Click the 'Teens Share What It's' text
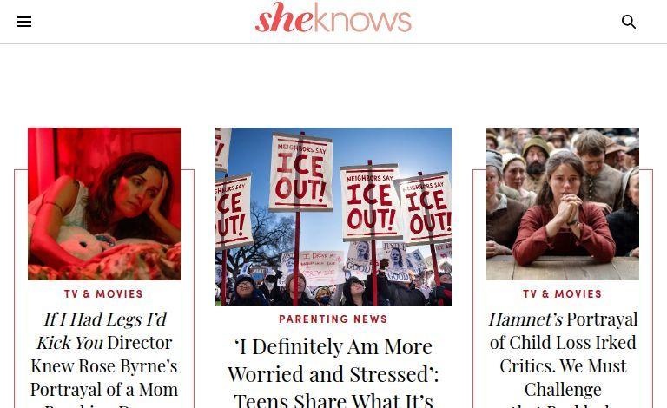 tap(333, 400)
